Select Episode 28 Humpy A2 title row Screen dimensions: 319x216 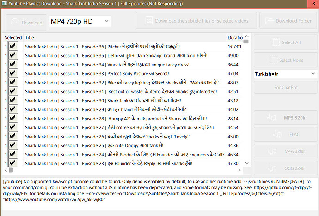click(116, 119)
